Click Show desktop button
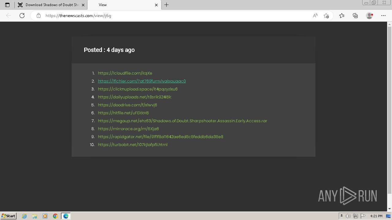 coord(388,216)
